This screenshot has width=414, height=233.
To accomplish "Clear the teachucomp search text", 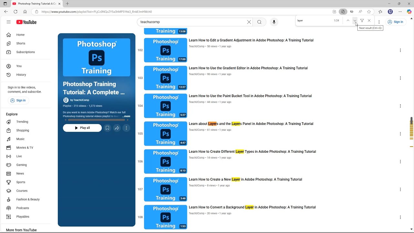I will [x=249, y=22].
